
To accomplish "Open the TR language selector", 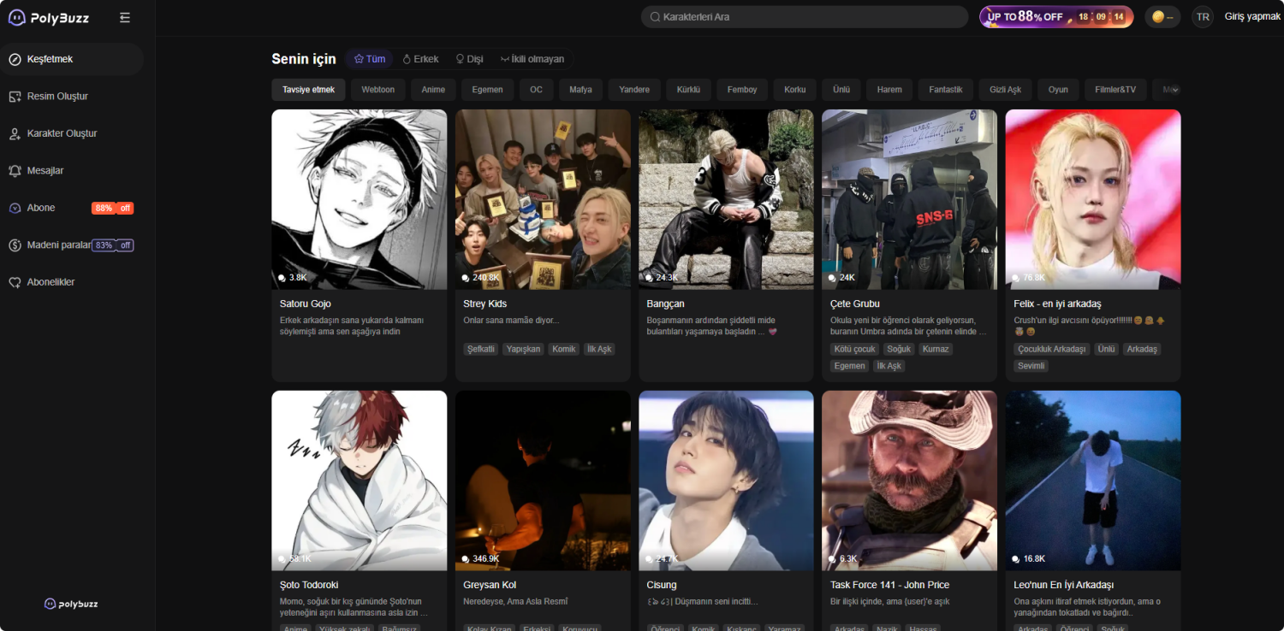I will pos(1203,17).
